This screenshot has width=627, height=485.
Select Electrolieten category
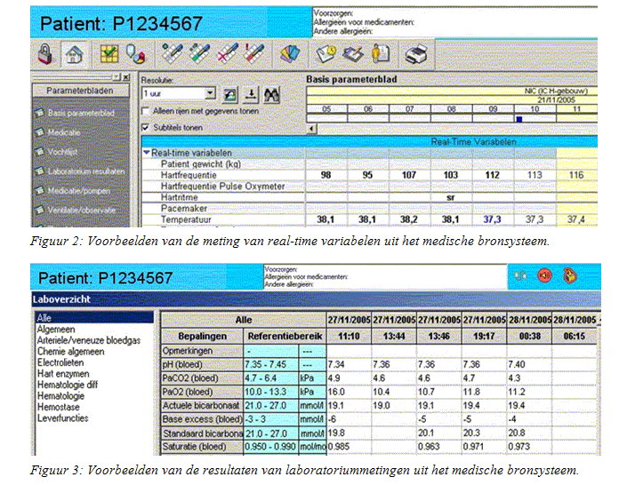(60, 362)
